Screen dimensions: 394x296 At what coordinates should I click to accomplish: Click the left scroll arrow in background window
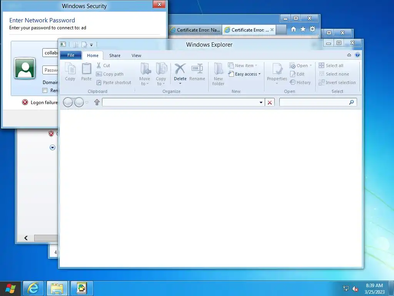tap(26, 238)
